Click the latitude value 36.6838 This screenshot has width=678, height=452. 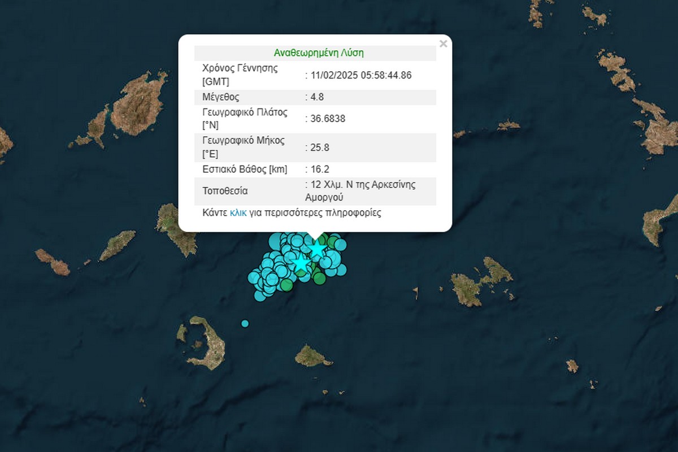point(325,119)
